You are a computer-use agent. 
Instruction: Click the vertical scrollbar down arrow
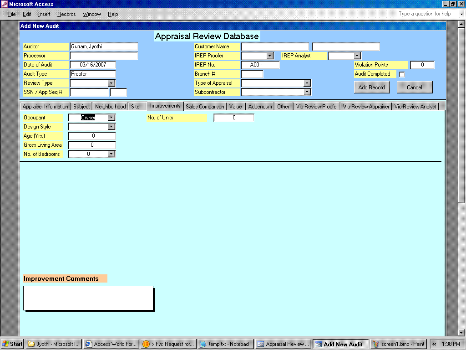point(461,332)
